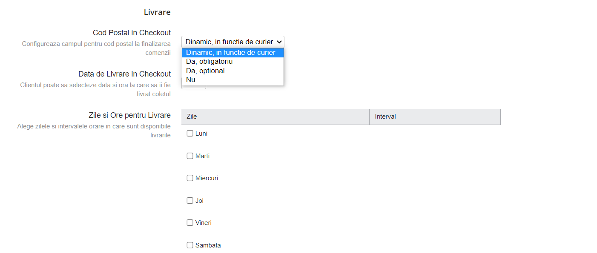
Task: Choose the 'Da, obligatoriu' option
Action: tap(233, 62)
